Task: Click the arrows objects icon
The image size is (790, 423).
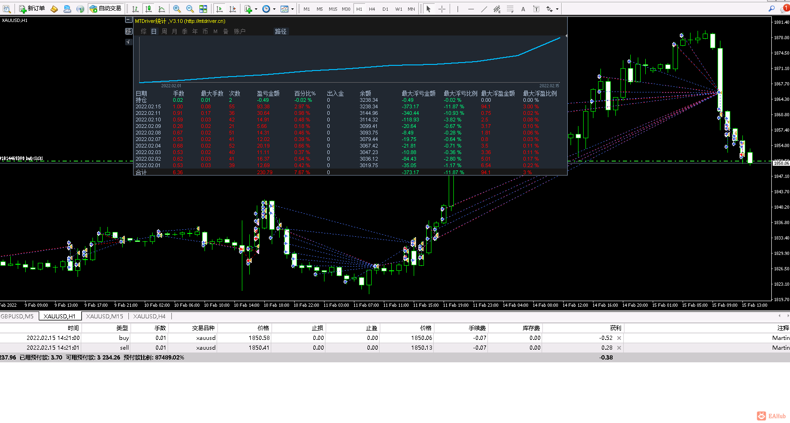Action: click(x=549, y=8)
